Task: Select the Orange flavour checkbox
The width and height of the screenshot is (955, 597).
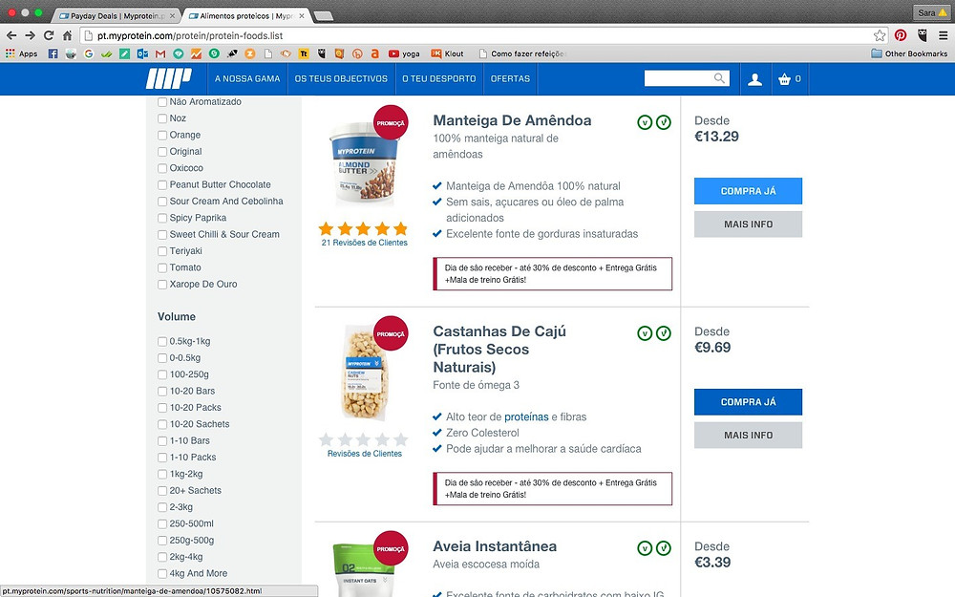Action: pos(162,136)
